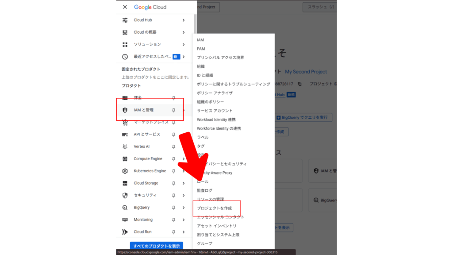Select アセット インベントリ submenu item
453x255 pixels.
pyautogui.click(x=217, y=226)
